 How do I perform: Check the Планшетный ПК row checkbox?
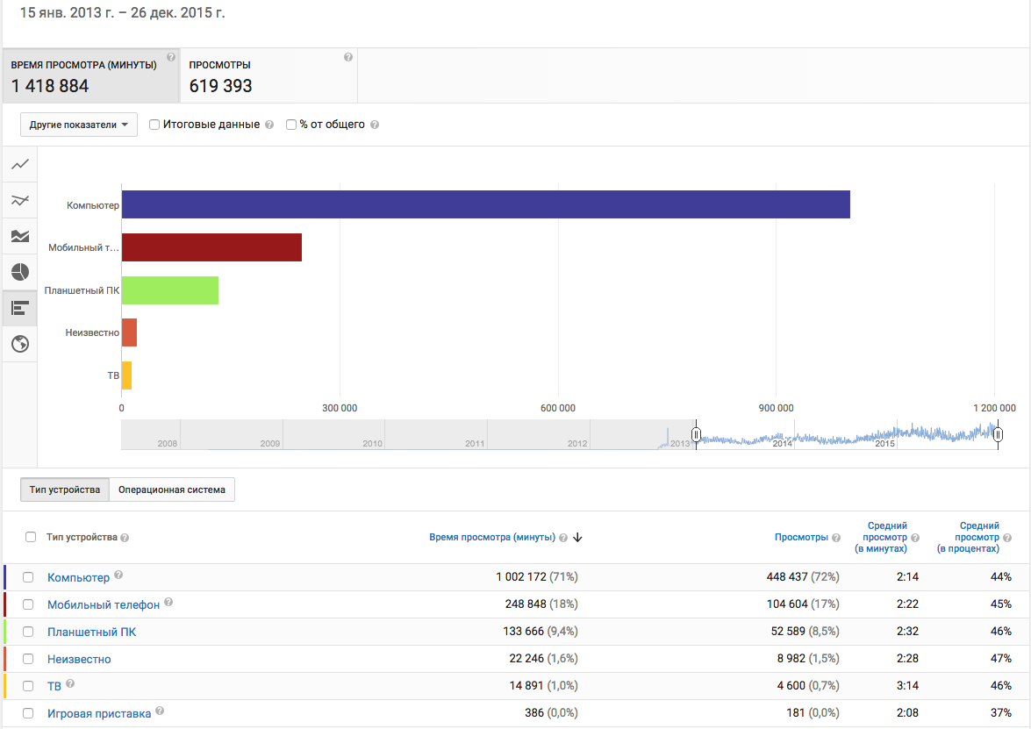click(28, 632)
